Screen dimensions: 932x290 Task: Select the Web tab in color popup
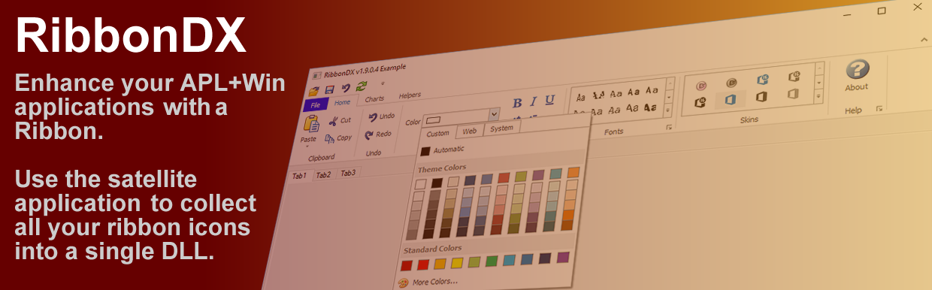[470, 131]
